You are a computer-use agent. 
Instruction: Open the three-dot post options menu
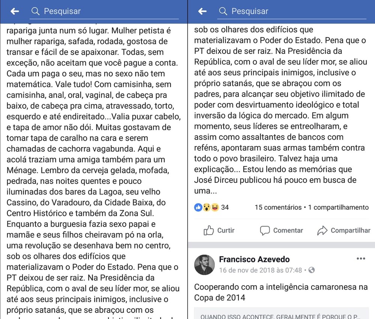pos(361,259)
